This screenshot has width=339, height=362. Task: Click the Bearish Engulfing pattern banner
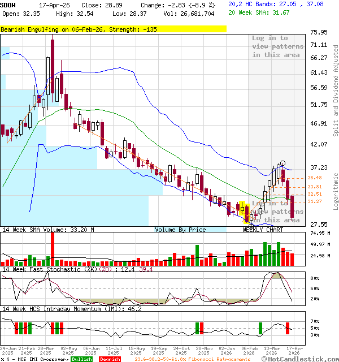tap(79, 29)
